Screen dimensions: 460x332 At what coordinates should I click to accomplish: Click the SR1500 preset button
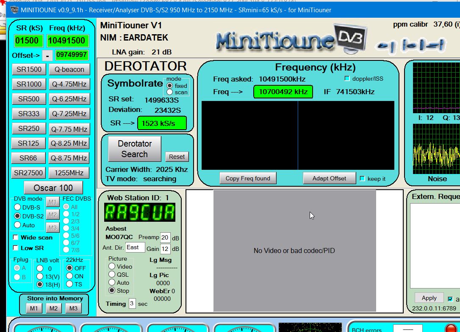(x=29, y=69)
